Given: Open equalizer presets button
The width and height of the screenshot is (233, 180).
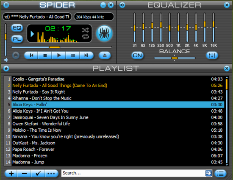Looking at the screenshot, I should click(x=212, y=55).
